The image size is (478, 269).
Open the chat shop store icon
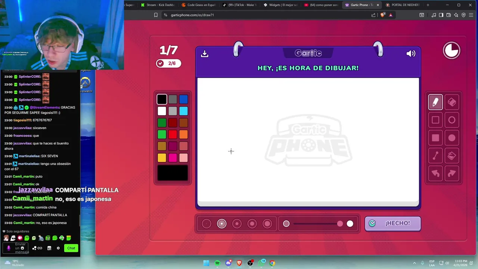coord(49,248)
